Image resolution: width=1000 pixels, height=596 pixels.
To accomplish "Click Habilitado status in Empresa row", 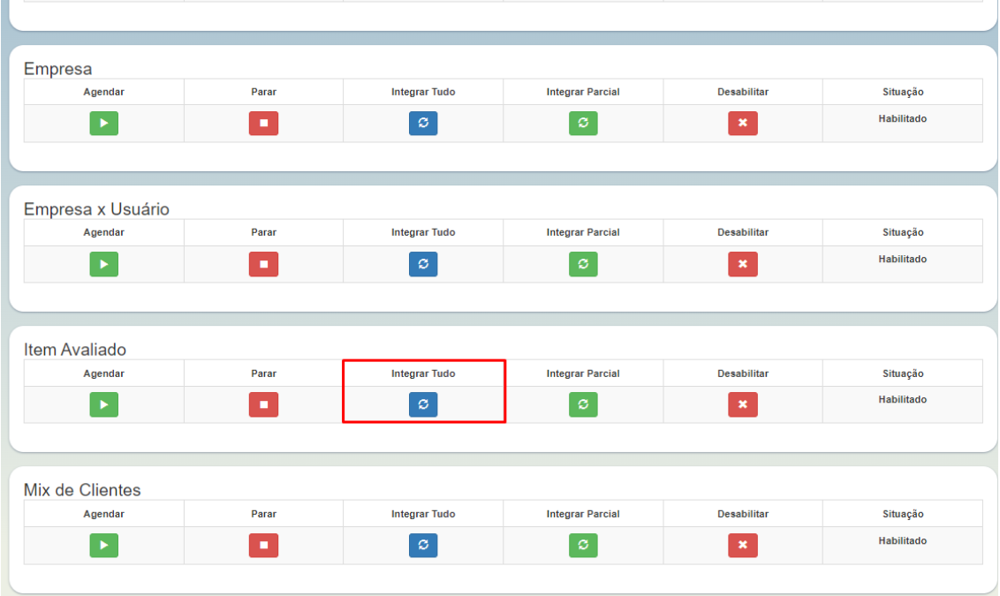I will pyautogui.click(x=903, y=118).
